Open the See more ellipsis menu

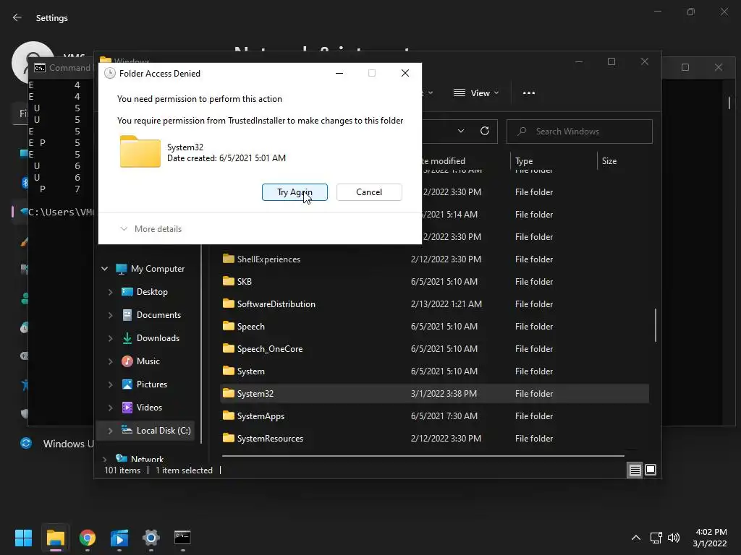[x=529, y=93]
